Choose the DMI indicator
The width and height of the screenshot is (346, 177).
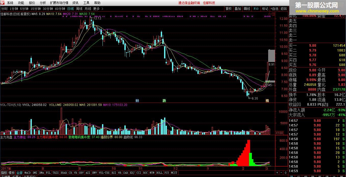pos(35,173)
